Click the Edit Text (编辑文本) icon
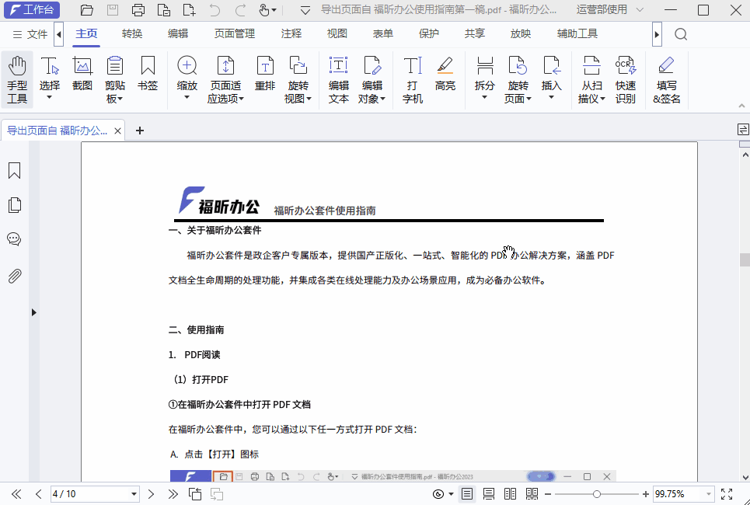The image size is (750, 505). [x=339, y=79]
